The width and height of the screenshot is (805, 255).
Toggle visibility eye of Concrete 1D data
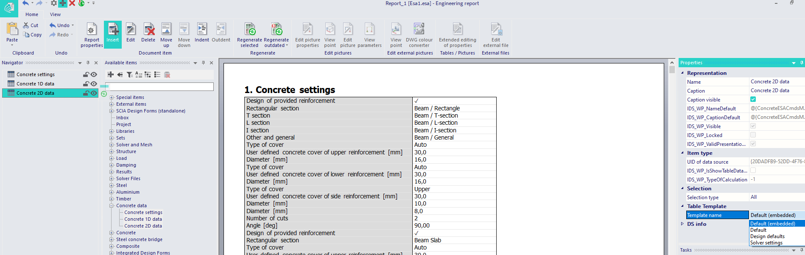tap(94, 84)
